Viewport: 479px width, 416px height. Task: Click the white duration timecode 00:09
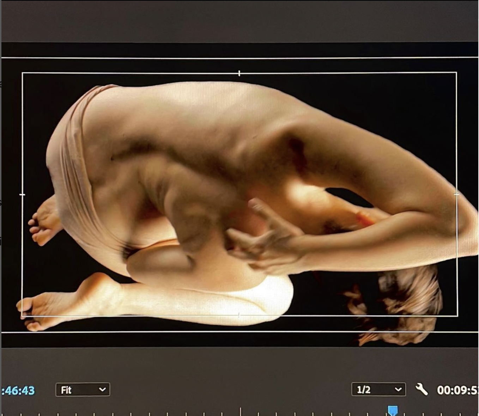457,390
